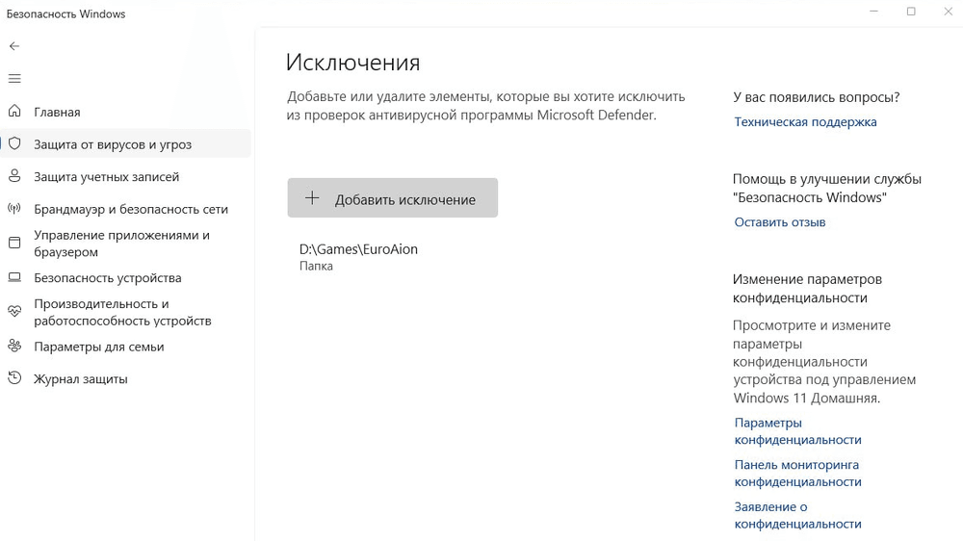Viewport: 963px width, 541px height.
Task: Toggle the hamburger navigation menu
Action: pyautogui.click(x=14, y=79)
